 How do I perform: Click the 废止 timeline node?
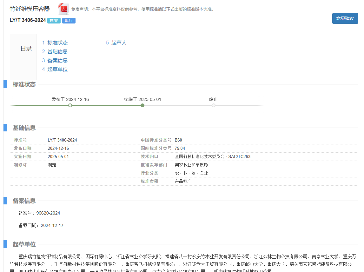click(x=214, y=105)
